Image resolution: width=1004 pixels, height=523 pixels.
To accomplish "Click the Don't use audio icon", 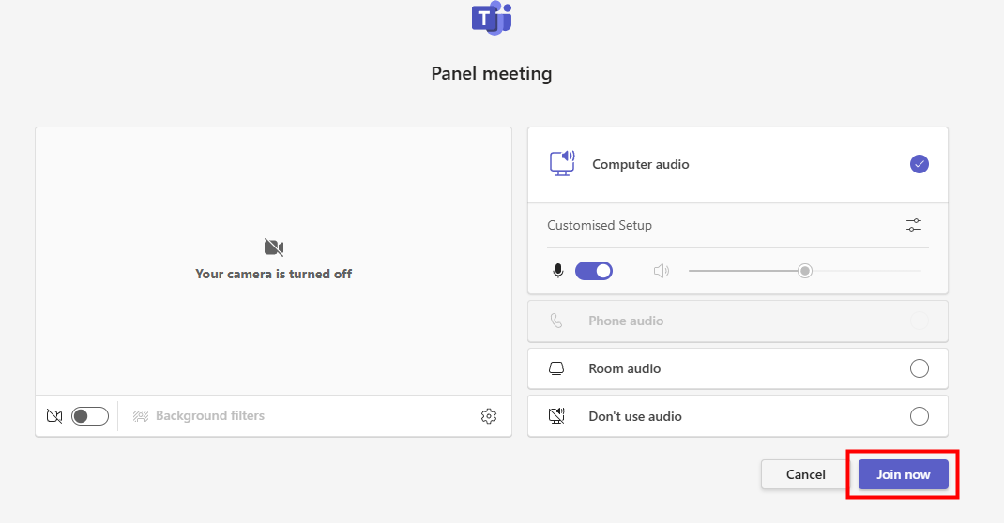I will coord(556,416).
